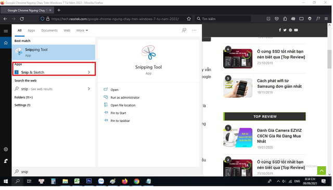The width and height of the screenshot is (333, 190).
Task: Click the volume icon in system tray
Action: pyautogui.click(x=284, y=181)
